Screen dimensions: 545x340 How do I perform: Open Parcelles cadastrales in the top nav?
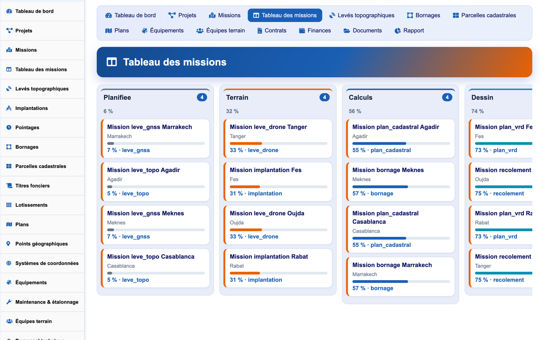(484, 15)
